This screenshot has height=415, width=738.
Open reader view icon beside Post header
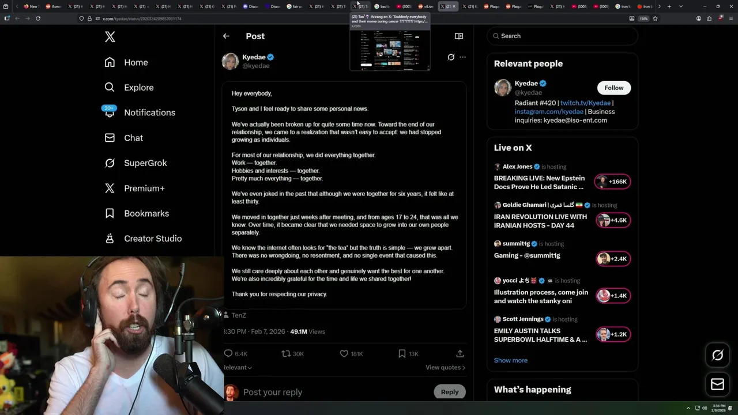tap(459, 36)
